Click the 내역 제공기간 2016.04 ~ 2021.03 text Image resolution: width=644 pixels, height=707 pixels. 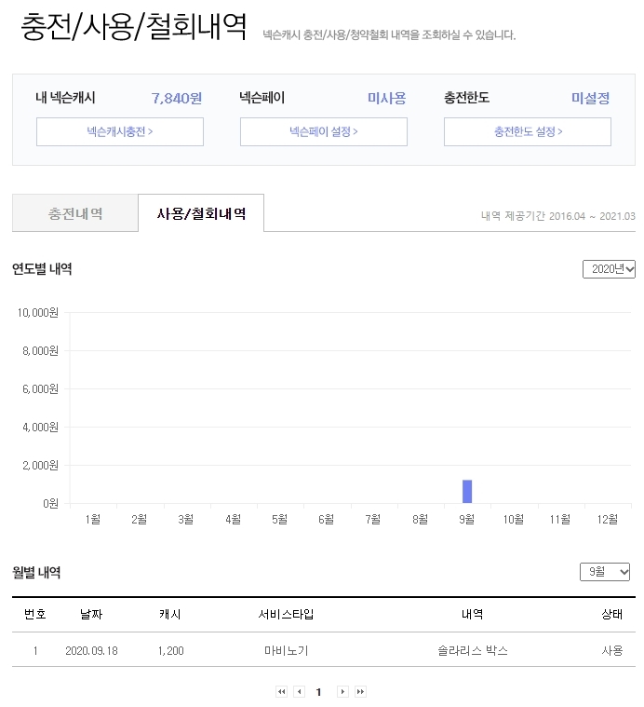point(558,216)
